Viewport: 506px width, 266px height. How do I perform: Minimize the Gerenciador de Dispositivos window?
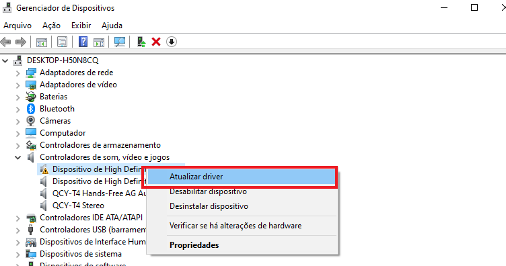coord(444,7)
